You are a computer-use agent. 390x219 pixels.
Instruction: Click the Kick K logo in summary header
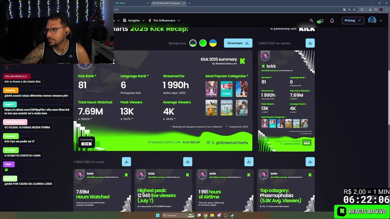pos(243,61)
